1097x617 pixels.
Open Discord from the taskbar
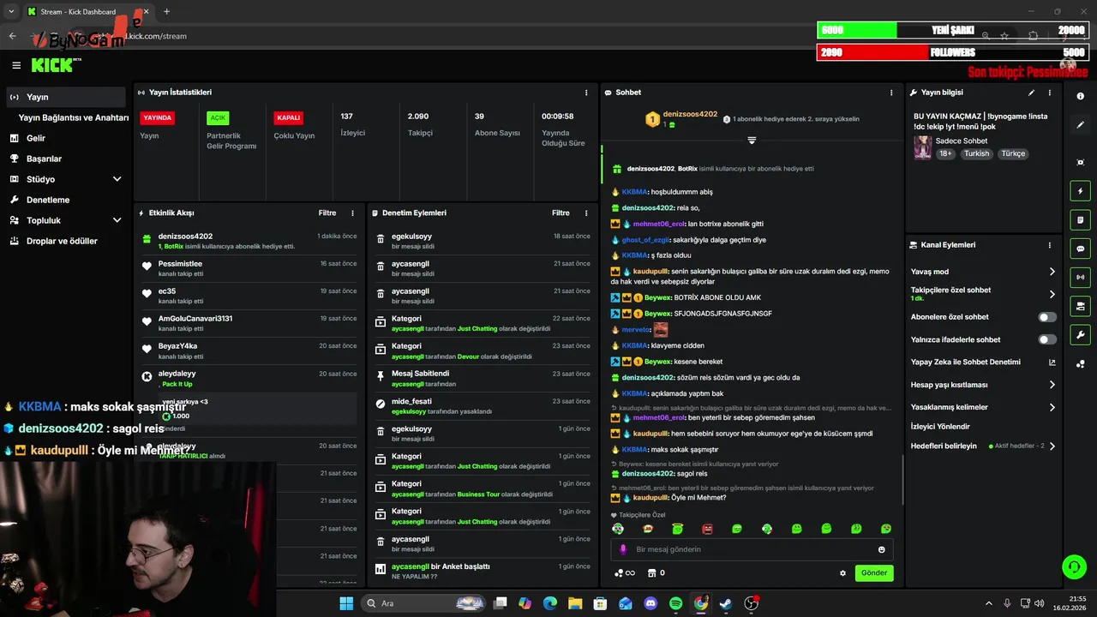(x=650, y=603)
